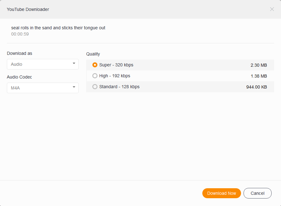Click the 2.30 MB file size
Screen dimensions: 281x206
tap(259, 65)
